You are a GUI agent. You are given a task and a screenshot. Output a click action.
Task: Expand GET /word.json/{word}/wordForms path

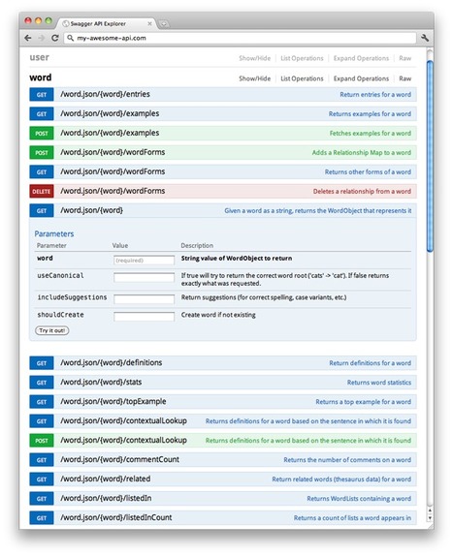click(113, 171)
